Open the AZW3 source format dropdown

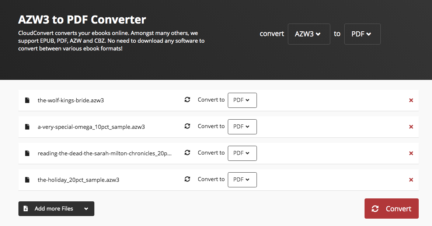coord(309,34)
